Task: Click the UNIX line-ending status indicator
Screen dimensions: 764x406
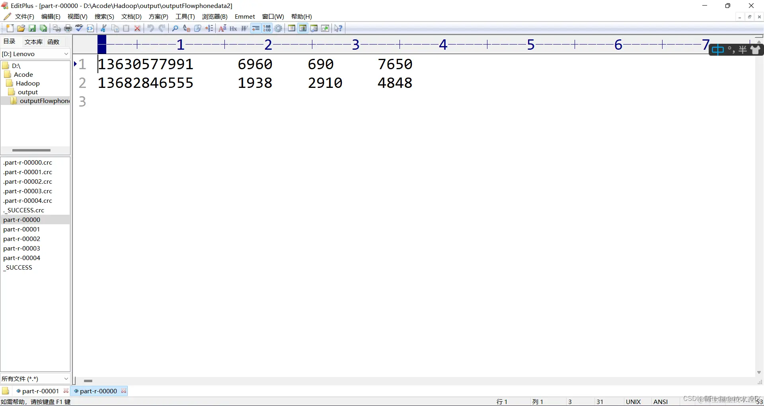Action: click(633, 402)
